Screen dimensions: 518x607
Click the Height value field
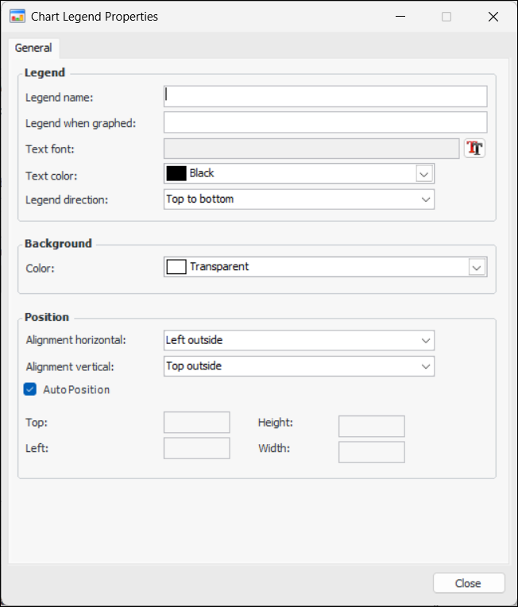point(371,426)
